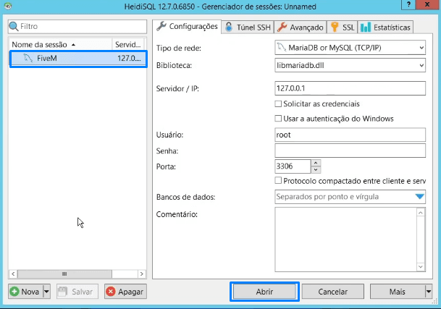Increase the Porta value with the up arrow
Screen dimensions: 441x309
pyautogui.click(x=316, y=163)
